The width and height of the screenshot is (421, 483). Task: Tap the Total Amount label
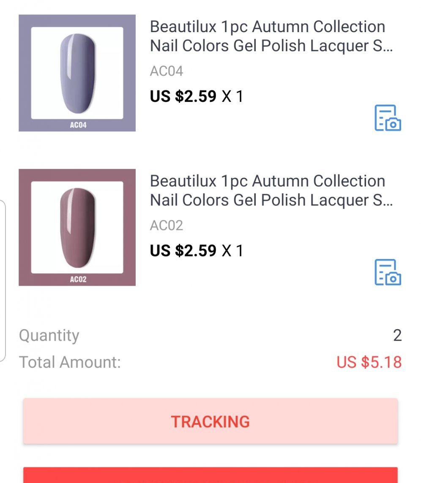pyautogui.click(x=70, y=362)
